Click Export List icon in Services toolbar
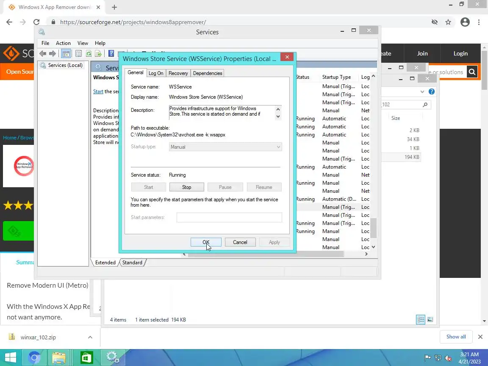This screenshot has width=488, height=366. (x=98, y=53)
